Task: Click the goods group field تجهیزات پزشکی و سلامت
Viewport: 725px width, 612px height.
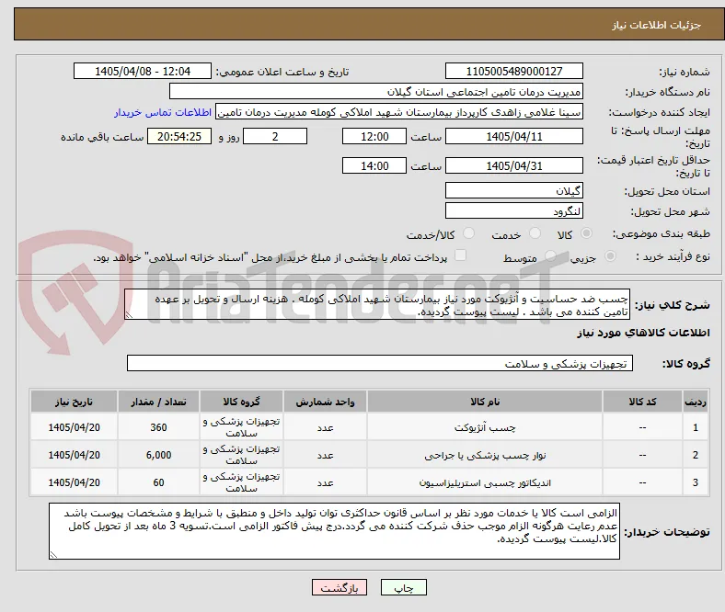Action: tap(380, 363)
